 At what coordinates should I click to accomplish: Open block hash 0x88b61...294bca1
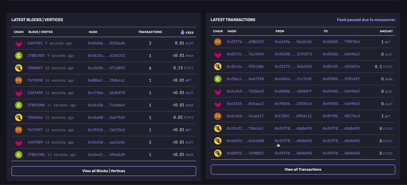106,80
